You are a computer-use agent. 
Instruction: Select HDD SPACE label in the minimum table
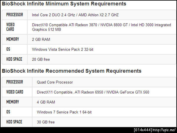pyautogui.click(x=14, y=59)
